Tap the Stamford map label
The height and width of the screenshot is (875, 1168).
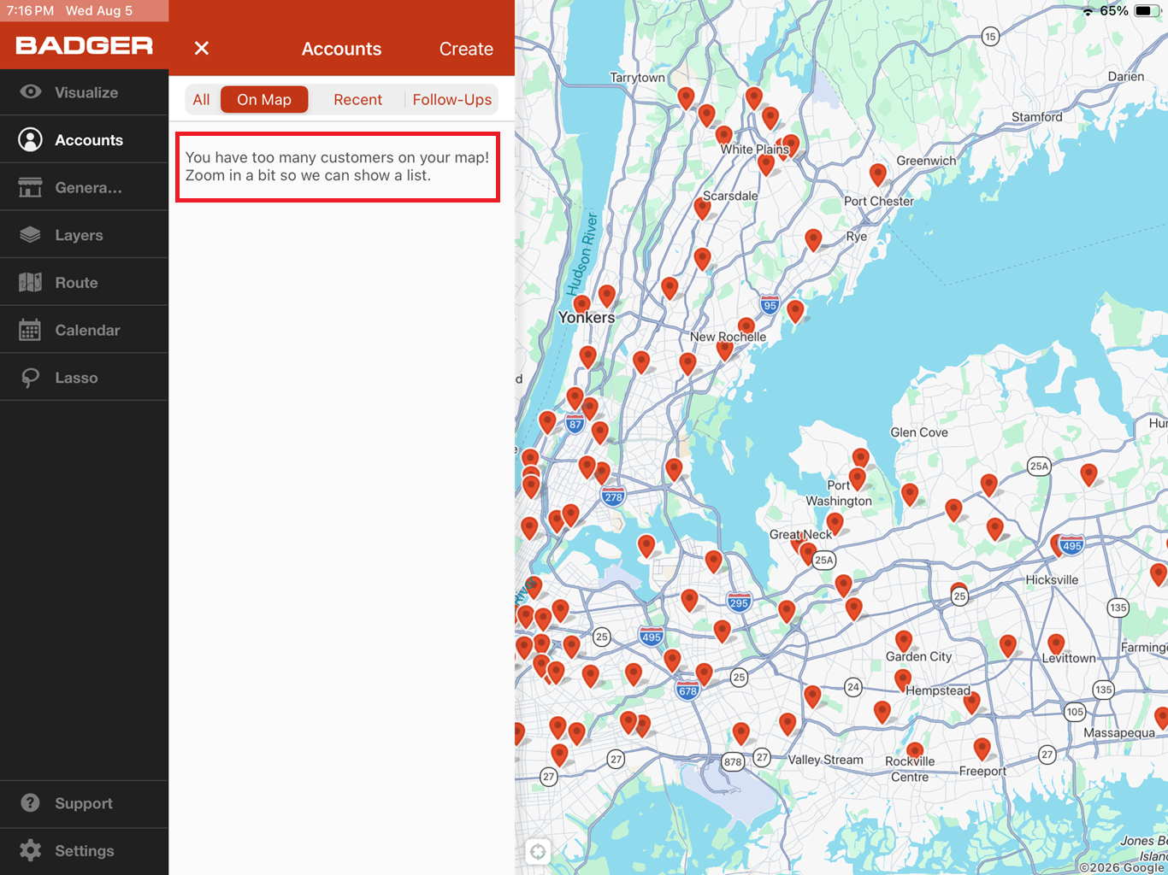1037,117
